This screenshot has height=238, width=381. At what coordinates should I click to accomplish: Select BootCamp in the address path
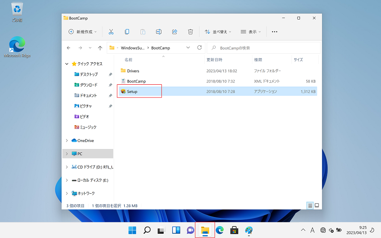tap(160, 48)
